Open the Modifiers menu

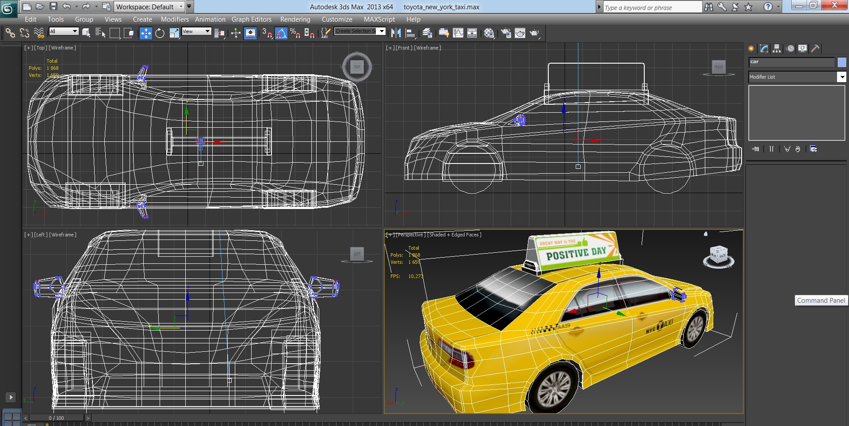click(175, 19)
